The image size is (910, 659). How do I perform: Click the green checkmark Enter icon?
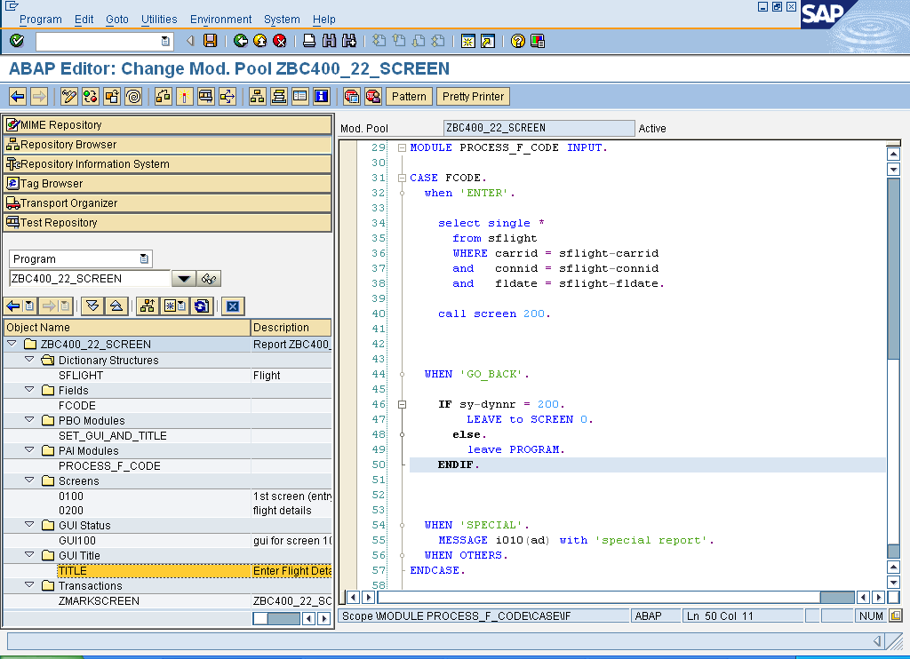pyautogui.click(x=17, y=41)
